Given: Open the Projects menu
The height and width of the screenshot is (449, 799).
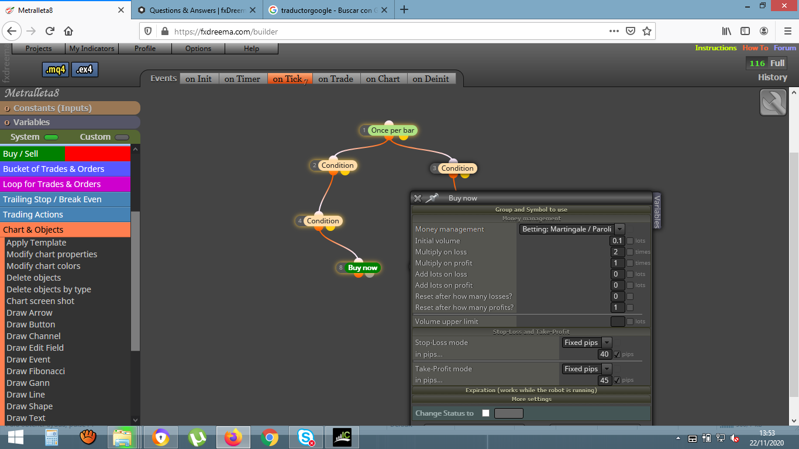Looking at the screenshot, I should 39,49.
